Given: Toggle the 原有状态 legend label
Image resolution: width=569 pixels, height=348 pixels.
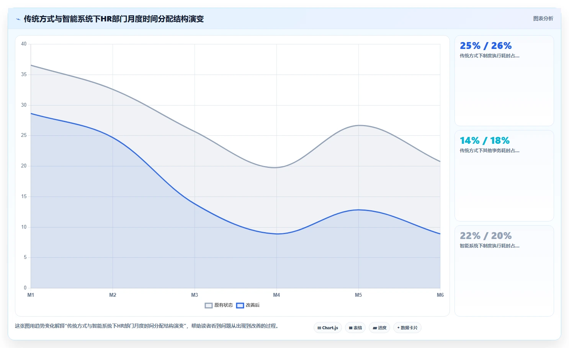Looking at the screenshot, I should click(224, 305).
